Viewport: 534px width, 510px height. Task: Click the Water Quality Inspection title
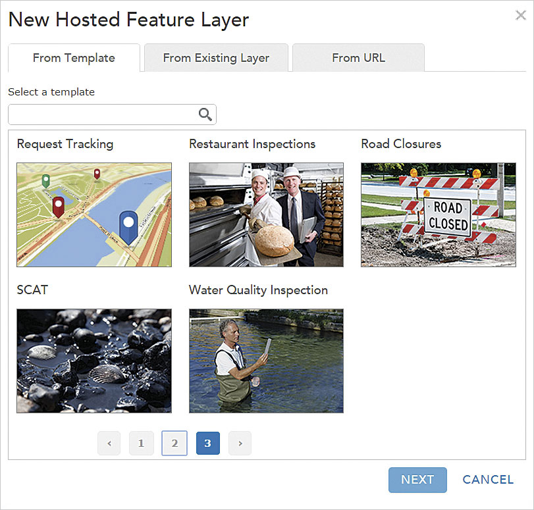coord(259,290)
